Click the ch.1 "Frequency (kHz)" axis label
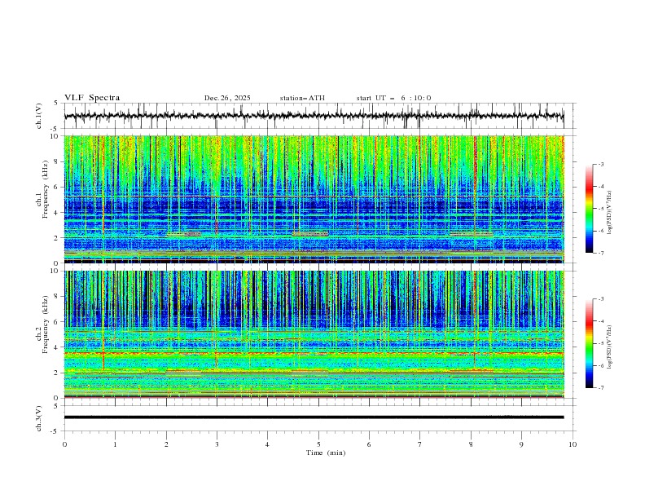This screenshot has height=499, width=645. (46, 189)
